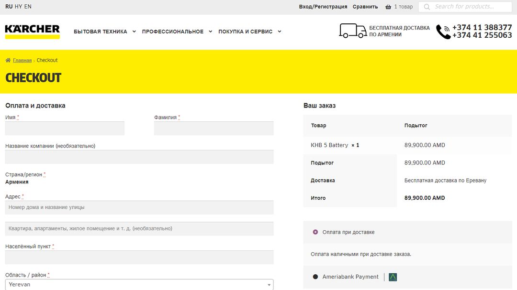Screen dimensions: 517x290
Task: Open Вход/Регистрация link
Action: tap(323, 7)
